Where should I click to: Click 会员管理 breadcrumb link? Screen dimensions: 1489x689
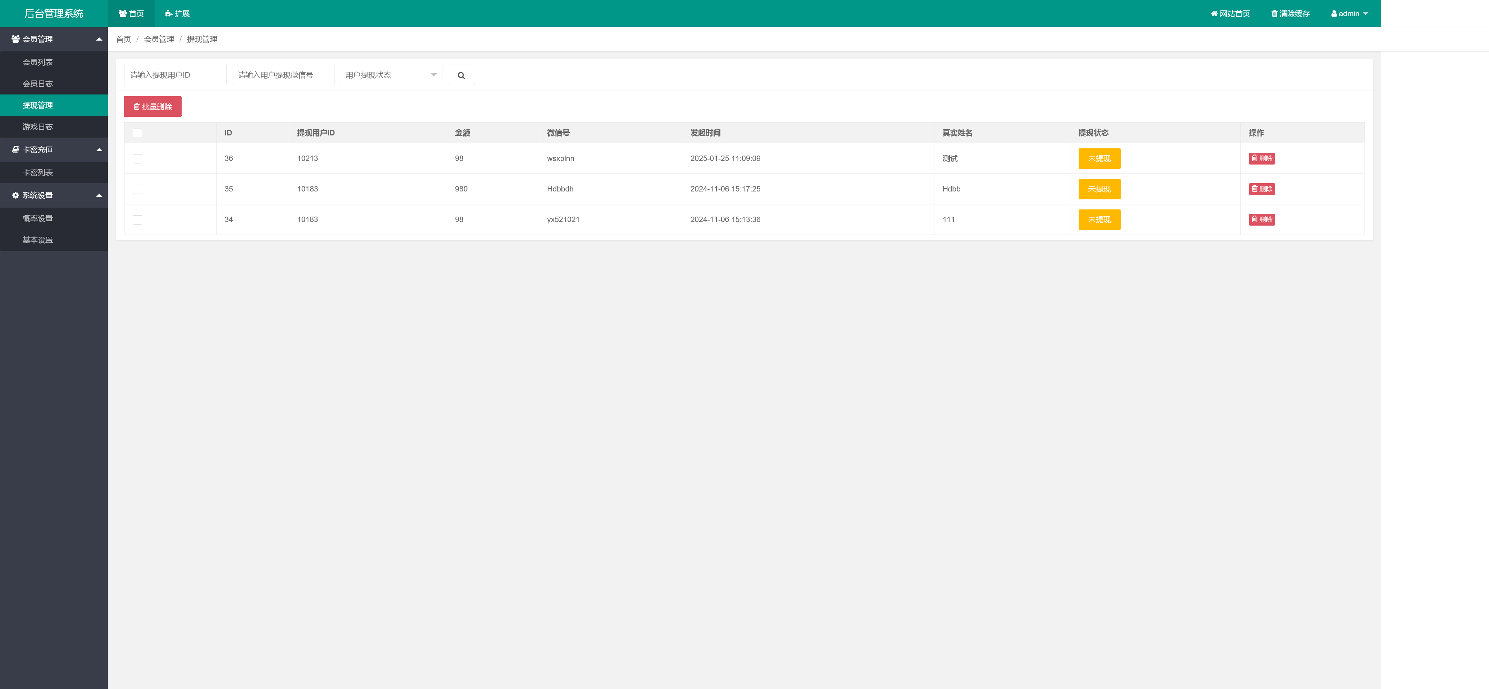(x=159, y=39)
